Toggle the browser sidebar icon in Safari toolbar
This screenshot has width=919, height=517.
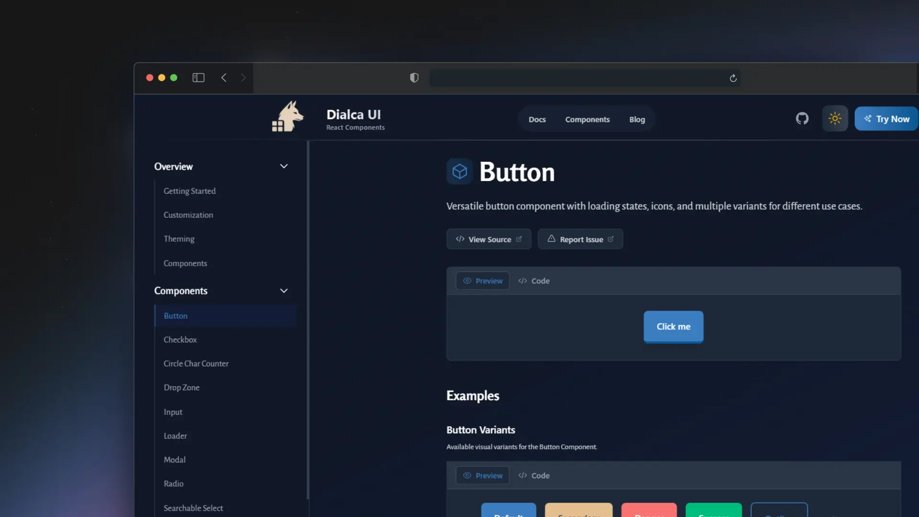198,78
